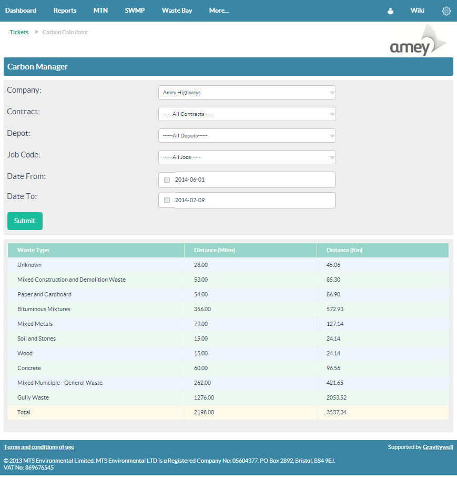Expand the Job Code dropdown

point(247,157)
